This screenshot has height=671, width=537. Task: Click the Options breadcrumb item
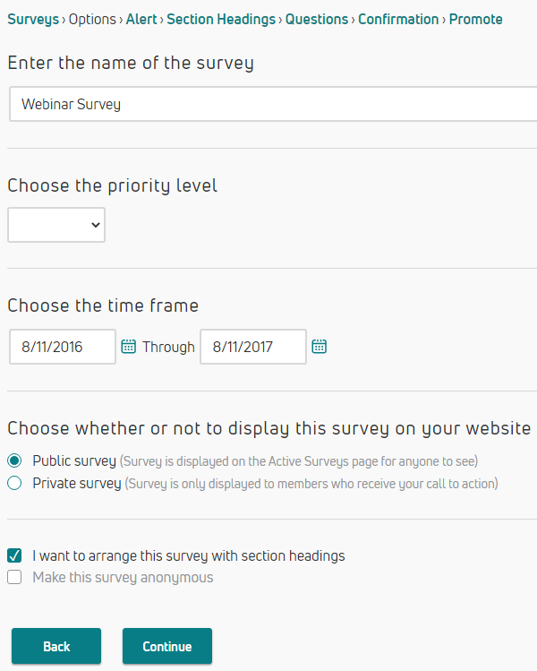click(92, 19)
